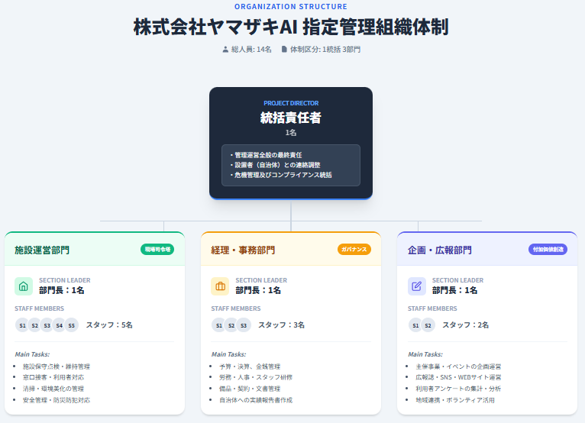This screenshot has width=585, height=423.
Task: Select staff avatar S5 in 施設運営部門
Action: coord(72,325)
